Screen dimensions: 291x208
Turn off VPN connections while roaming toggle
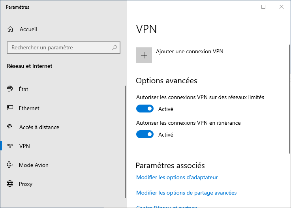pyautogui.click(x=145, y=134)
